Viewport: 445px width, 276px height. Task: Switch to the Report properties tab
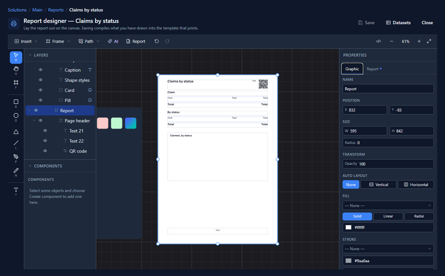coord(374,69)
